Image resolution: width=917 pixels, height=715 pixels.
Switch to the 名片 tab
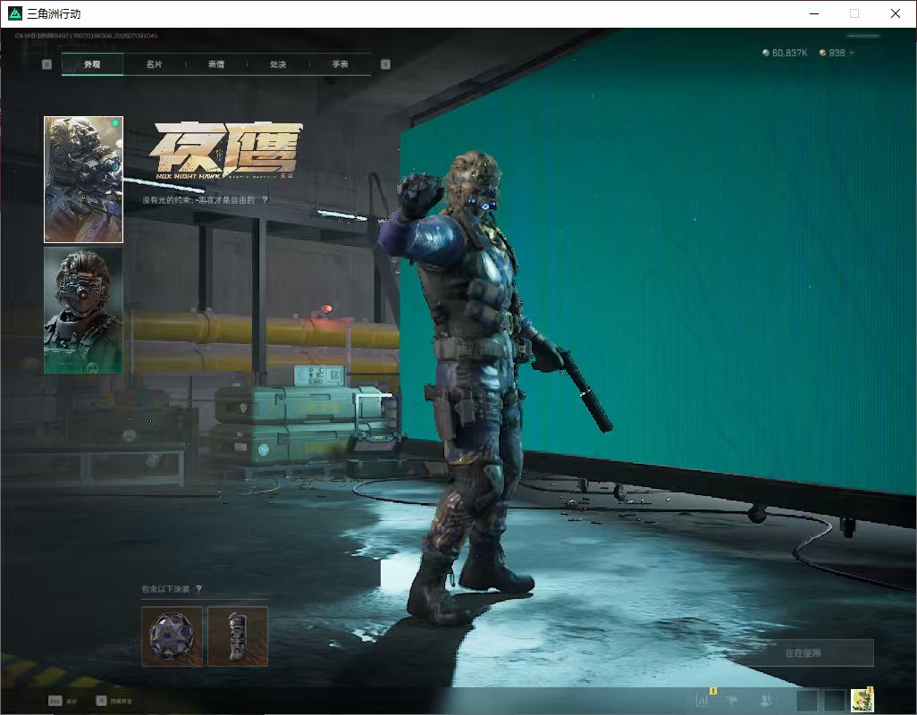click(x=154, y=64)
